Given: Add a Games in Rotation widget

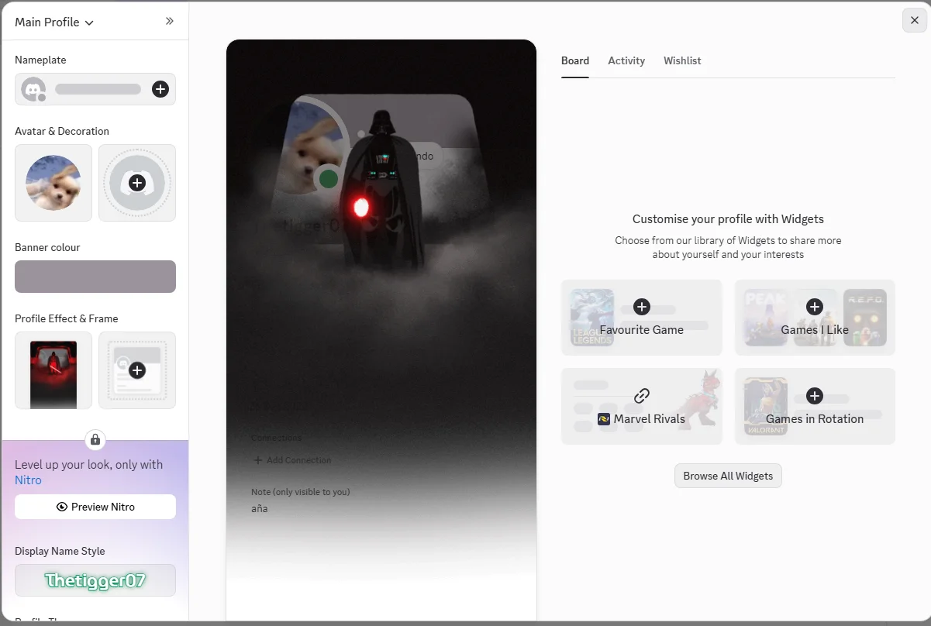Looking at the screenshot, I should point(815,396).
